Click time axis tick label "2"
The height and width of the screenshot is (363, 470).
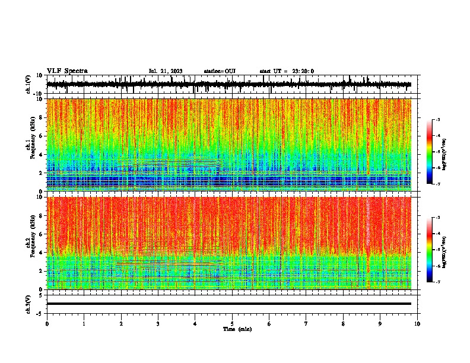121,324
